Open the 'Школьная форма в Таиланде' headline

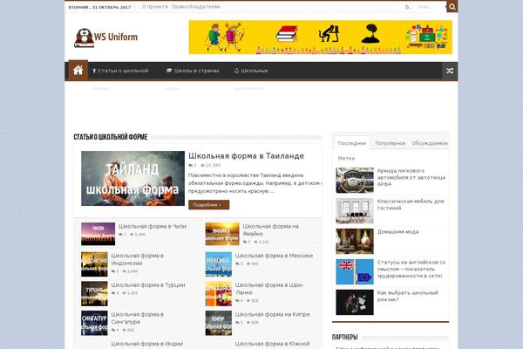[x=246, y=156]
